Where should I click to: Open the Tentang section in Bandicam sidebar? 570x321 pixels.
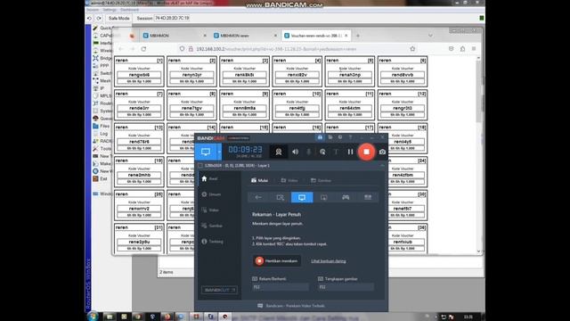coord(212,242)
